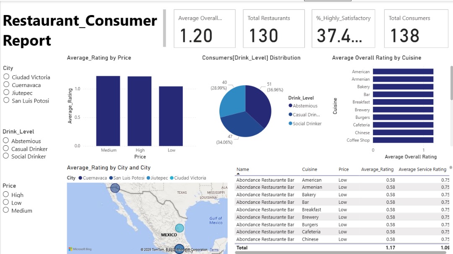Click the Social Drinker legend marker
The image size is (453, 254).
point(289,123)
